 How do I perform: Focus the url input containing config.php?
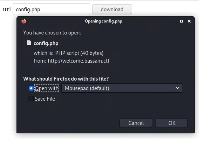[x=51, y=9]
